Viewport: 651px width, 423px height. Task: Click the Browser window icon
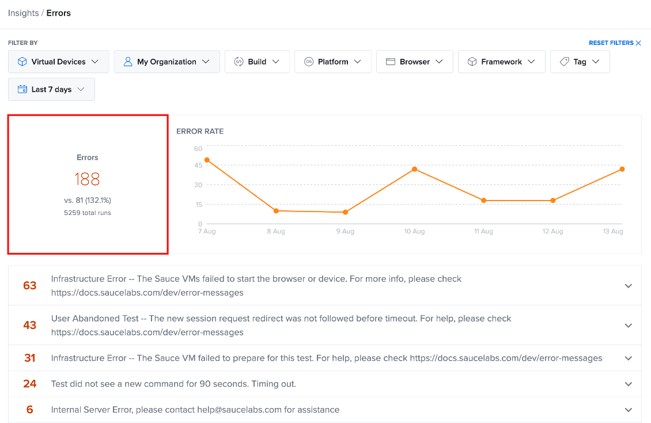(390, 62)
